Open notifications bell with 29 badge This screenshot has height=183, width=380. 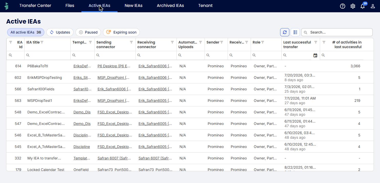pos(363,6)
